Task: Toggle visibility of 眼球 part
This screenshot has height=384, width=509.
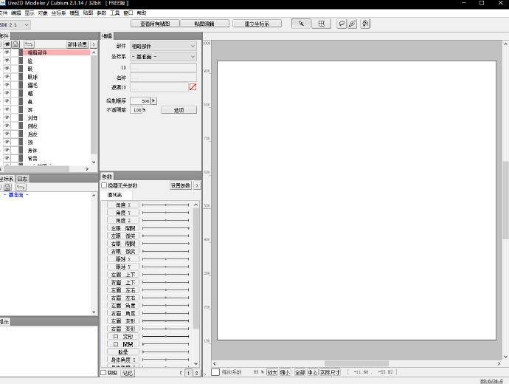Action: (x=7, y=77)
